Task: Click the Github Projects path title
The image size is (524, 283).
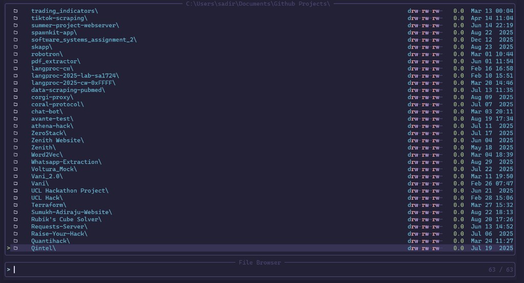Action: click(258, 4)
